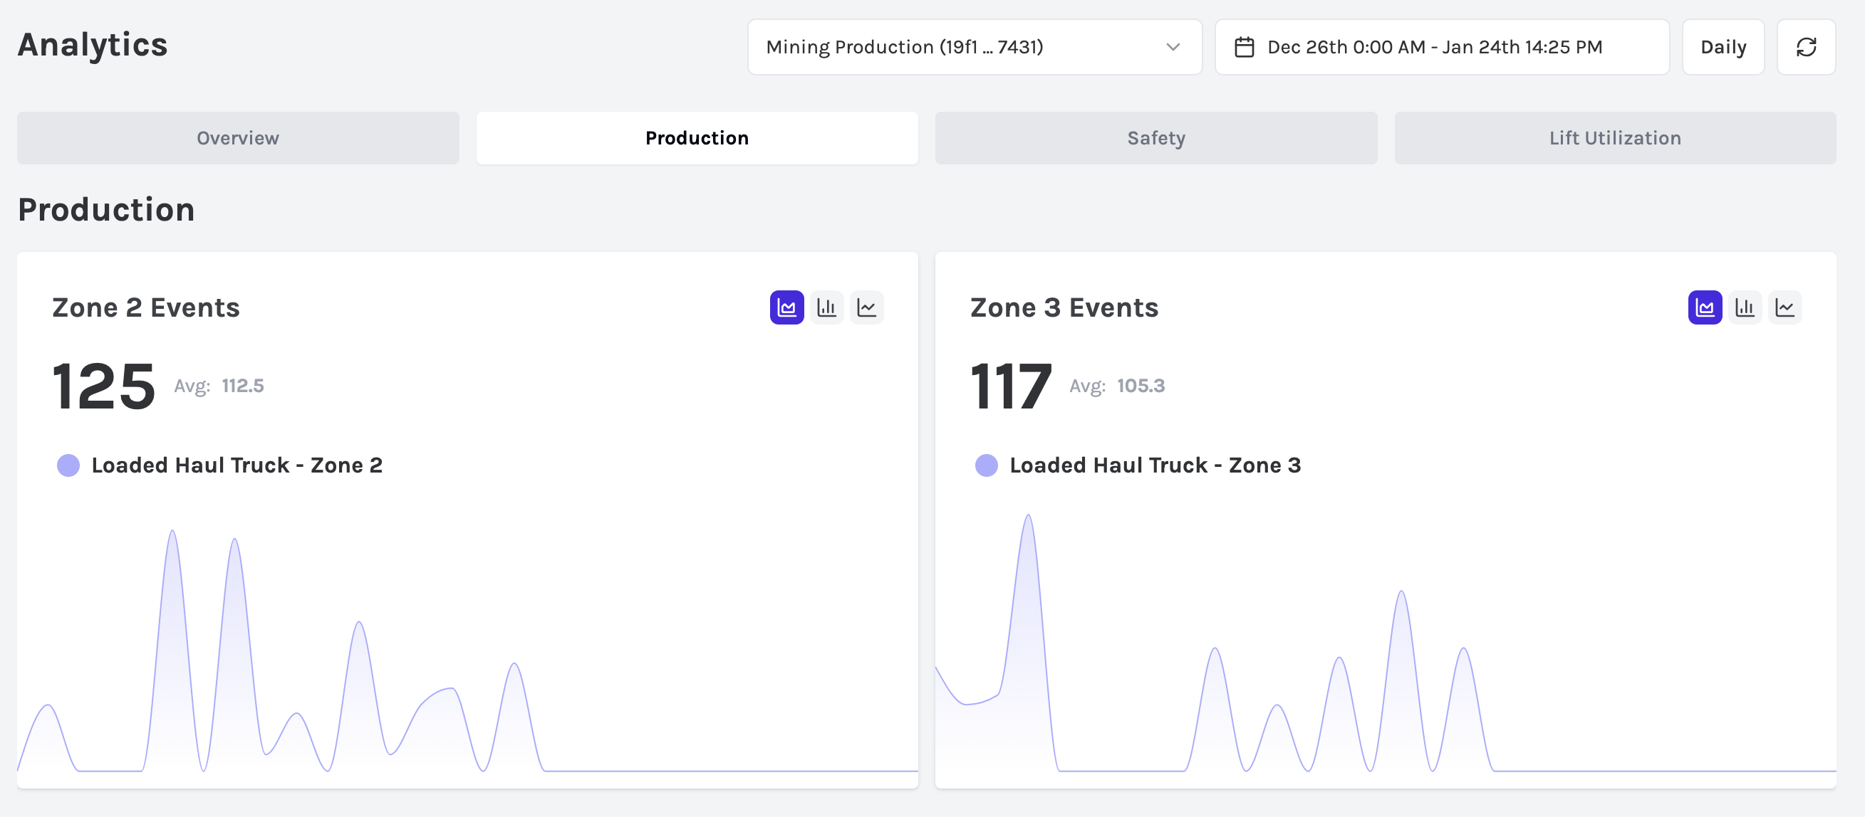This screenshot has width=1865, height=817.
Task: Open the Daily interval selector
Action: pyautogui.click(x=1723, y=47)
